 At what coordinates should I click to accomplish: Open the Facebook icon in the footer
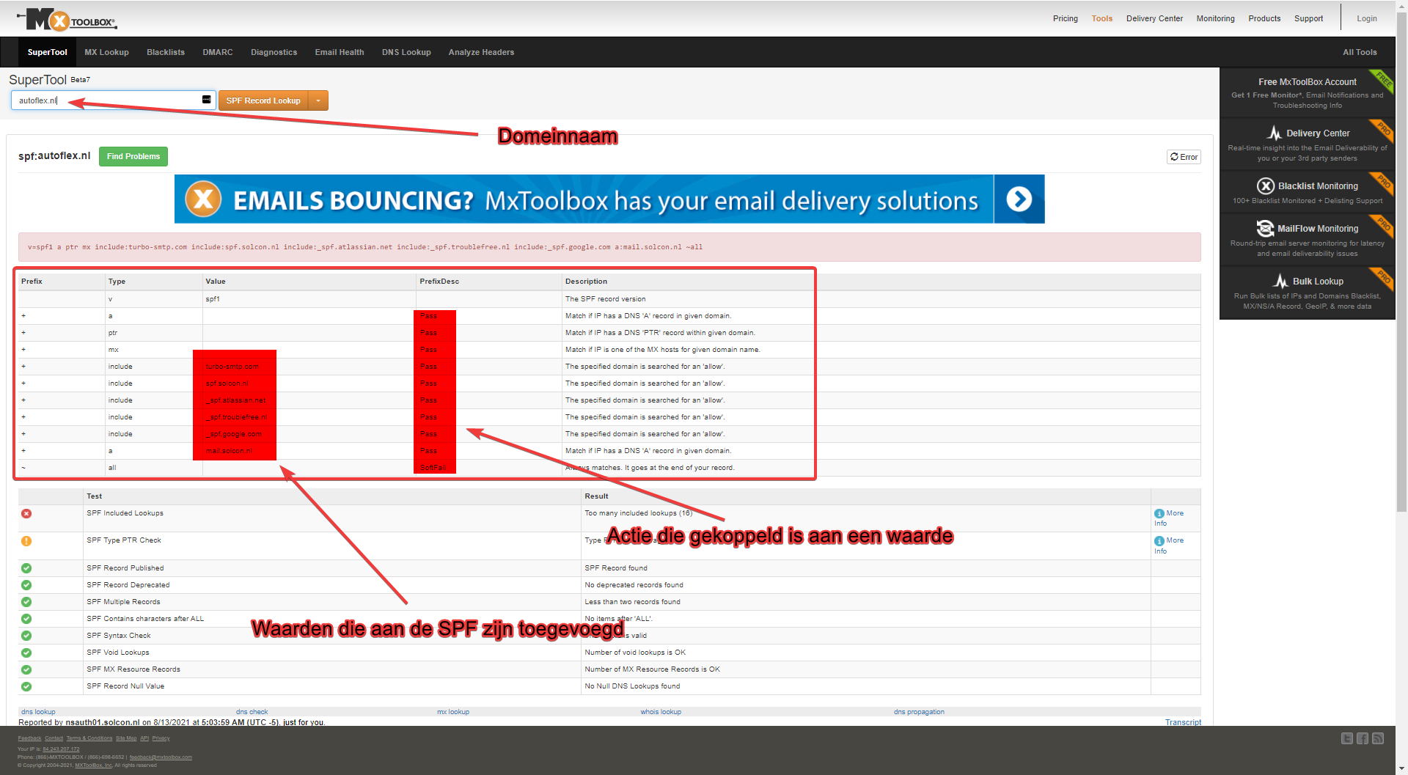coord(1362,738)
